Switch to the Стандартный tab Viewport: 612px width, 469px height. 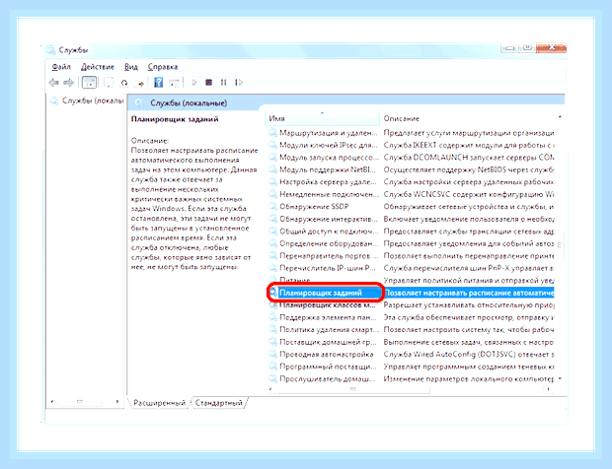[219, 403]
